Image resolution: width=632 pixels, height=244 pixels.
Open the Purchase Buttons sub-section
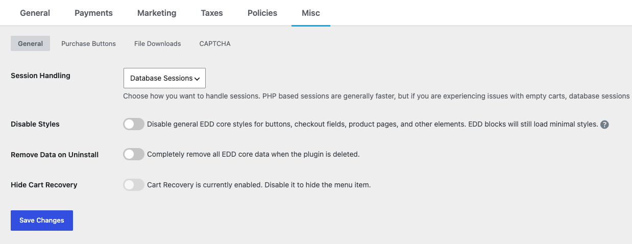click(89, 43)
